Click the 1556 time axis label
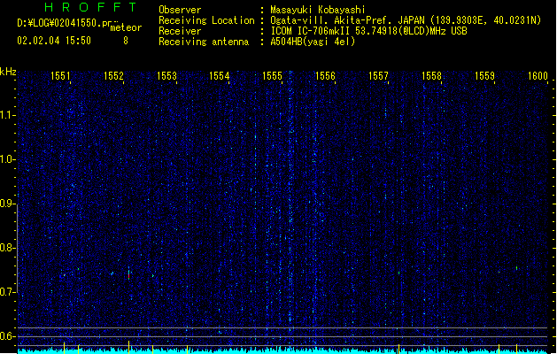557x354 pixels. coord(325,76)
